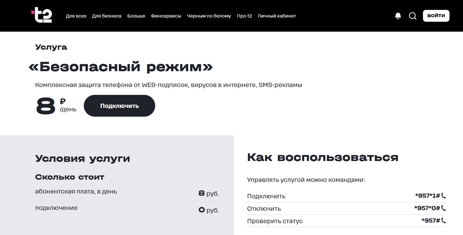463x235 pixels.
Task: Click the service description about WEB-подписок protection
Action: click(x=169, y=85)
